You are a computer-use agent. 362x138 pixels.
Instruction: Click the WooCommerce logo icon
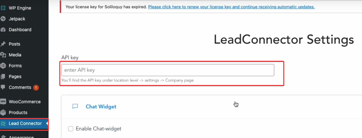[3, 102]
